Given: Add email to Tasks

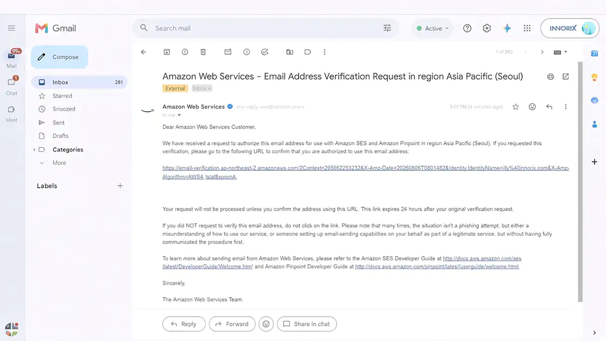Looking at the screenshot, I should (x=265, y=52).
